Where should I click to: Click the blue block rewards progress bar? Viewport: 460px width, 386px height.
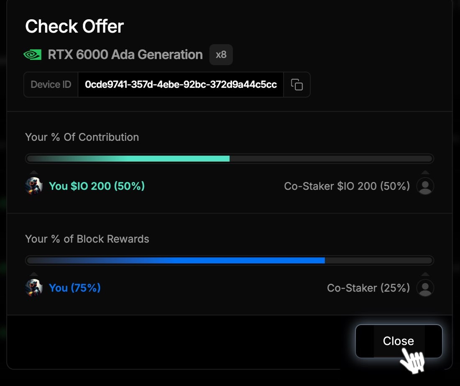[x=230, y=260]
